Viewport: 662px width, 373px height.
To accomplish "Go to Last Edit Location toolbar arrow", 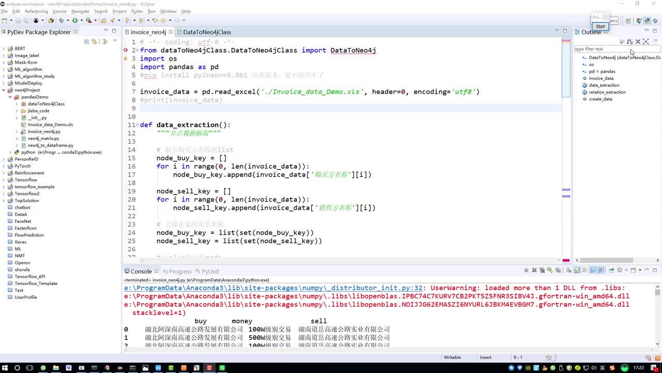I will [x=155, y=21].
